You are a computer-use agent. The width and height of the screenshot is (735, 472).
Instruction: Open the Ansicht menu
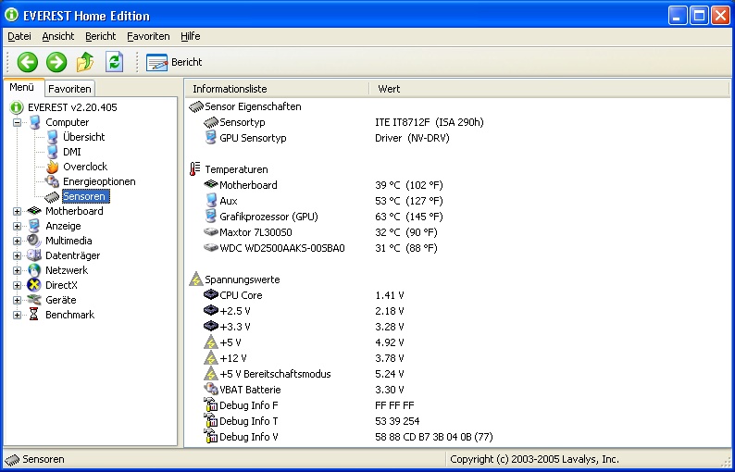click(58, 37)
